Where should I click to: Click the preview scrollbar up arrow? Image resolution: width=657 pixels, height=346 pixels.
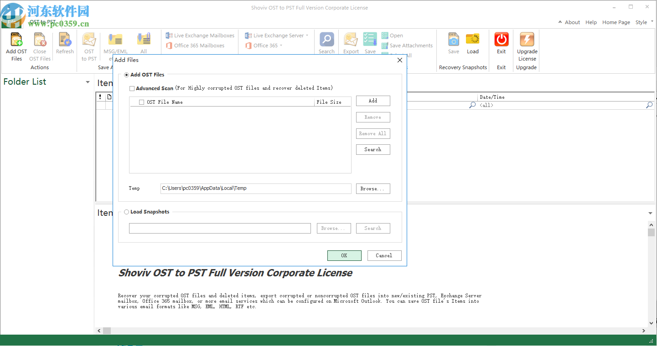point(651,224)
